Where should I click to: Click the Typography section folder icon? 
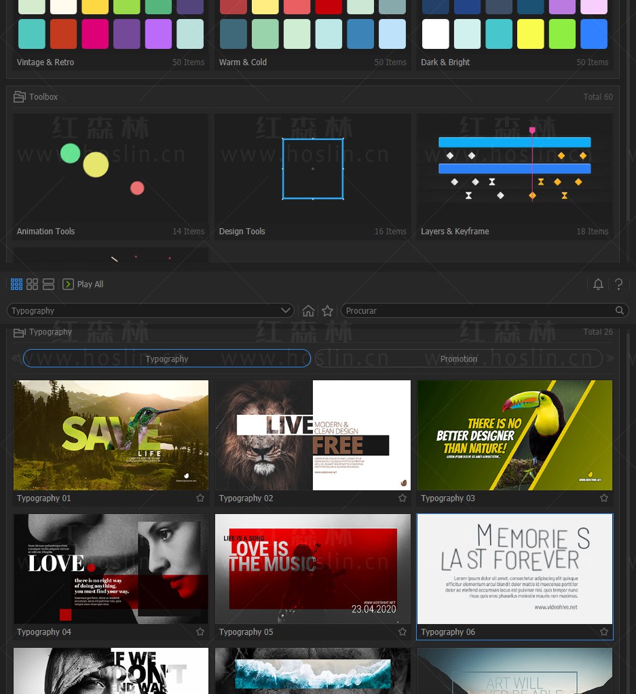tap(19, 332)
